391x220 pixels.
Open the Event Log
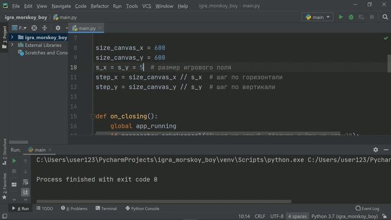(367, 208)
